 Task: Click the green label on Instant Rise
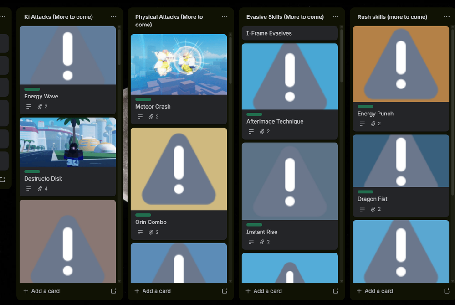[254, 225]
